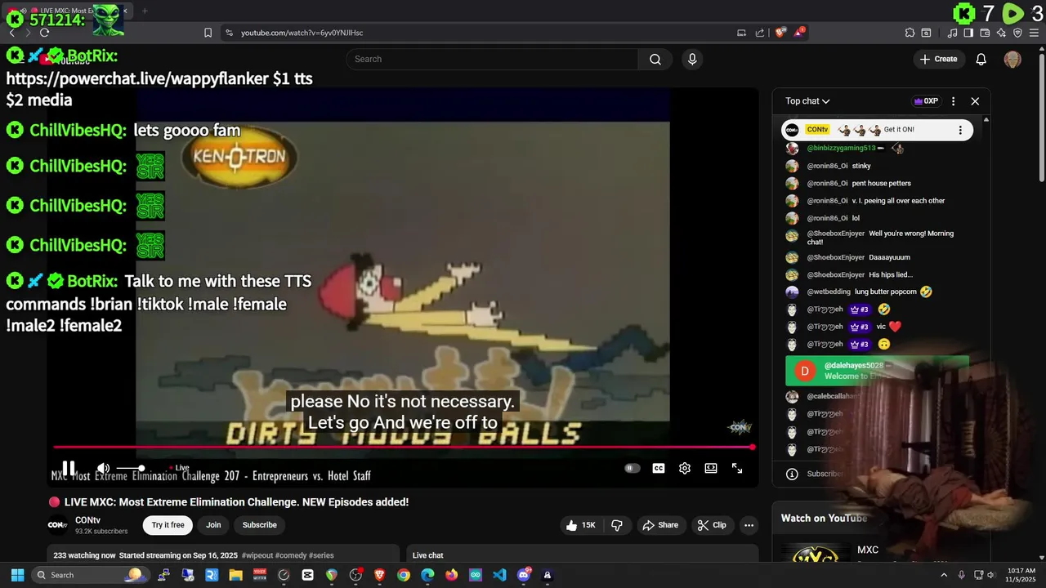Pause the live video playback
Viewport: 1046px width, 588px height.
tap(69, 468)
